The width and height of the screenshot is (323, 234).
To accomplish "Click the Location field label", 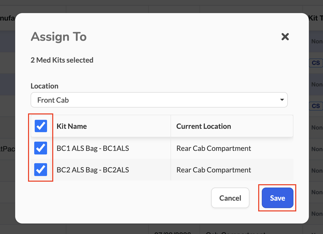I will pyautogui.click(x=44, y=86).
